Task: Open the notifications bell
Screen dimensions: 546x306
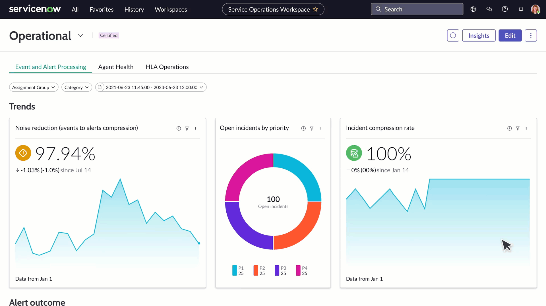Action: pos(521,9)
